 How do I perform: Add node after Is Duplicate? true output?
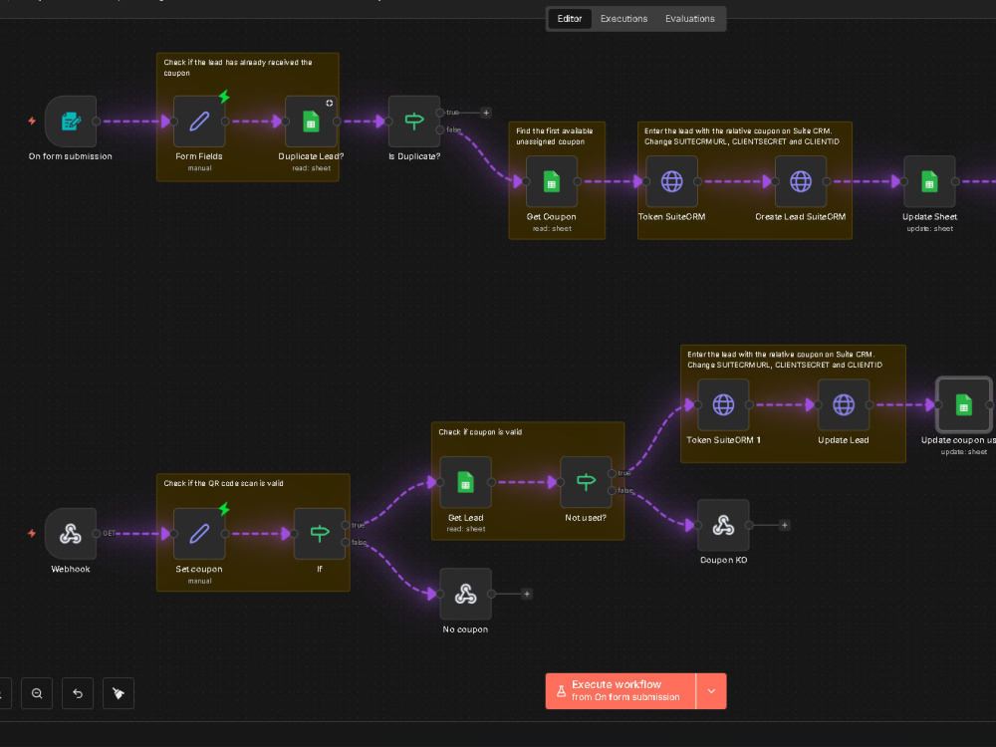pyautogui.click(x=486, y=113)
